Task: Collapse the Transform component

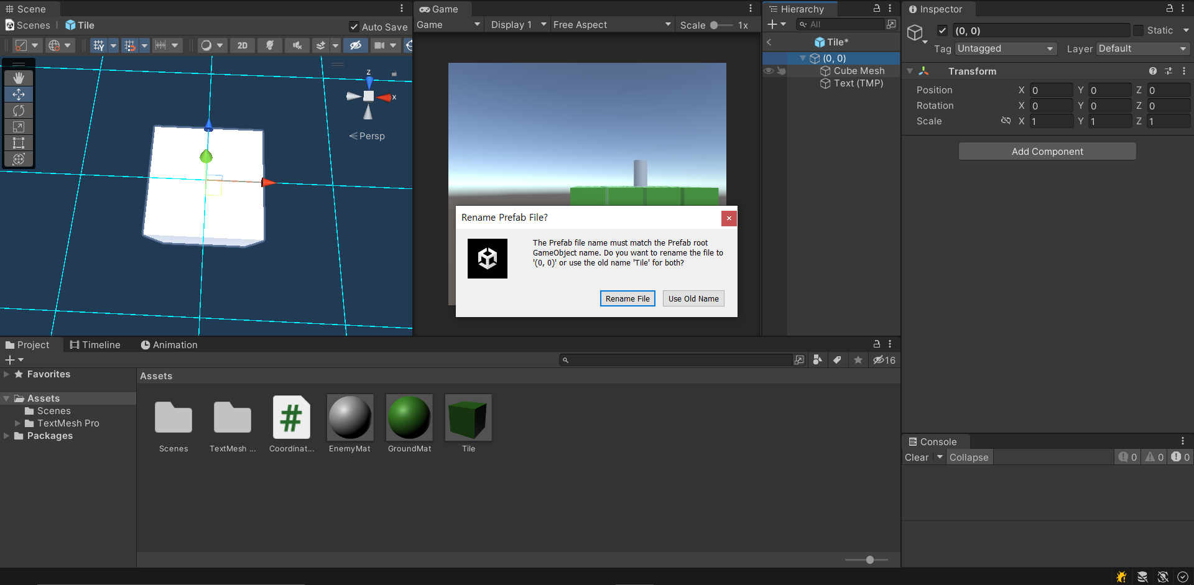Action: (910, 71)
